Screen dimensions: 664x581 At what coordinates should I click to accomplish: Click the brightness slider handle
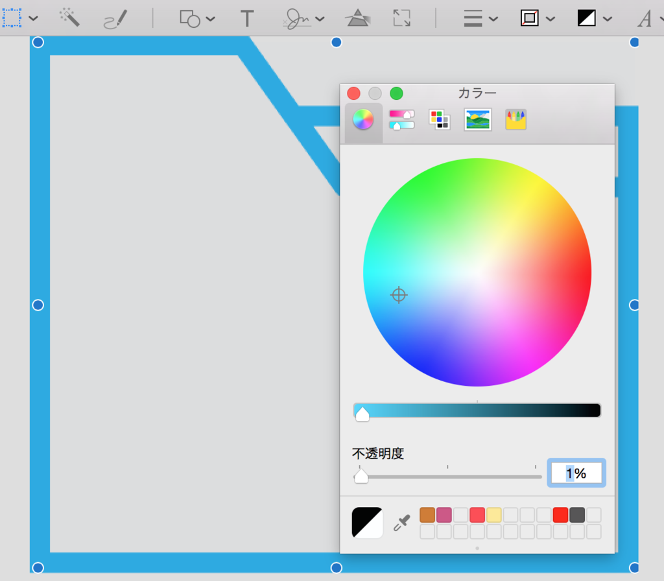pyautogui.click(x=362, y=413)
